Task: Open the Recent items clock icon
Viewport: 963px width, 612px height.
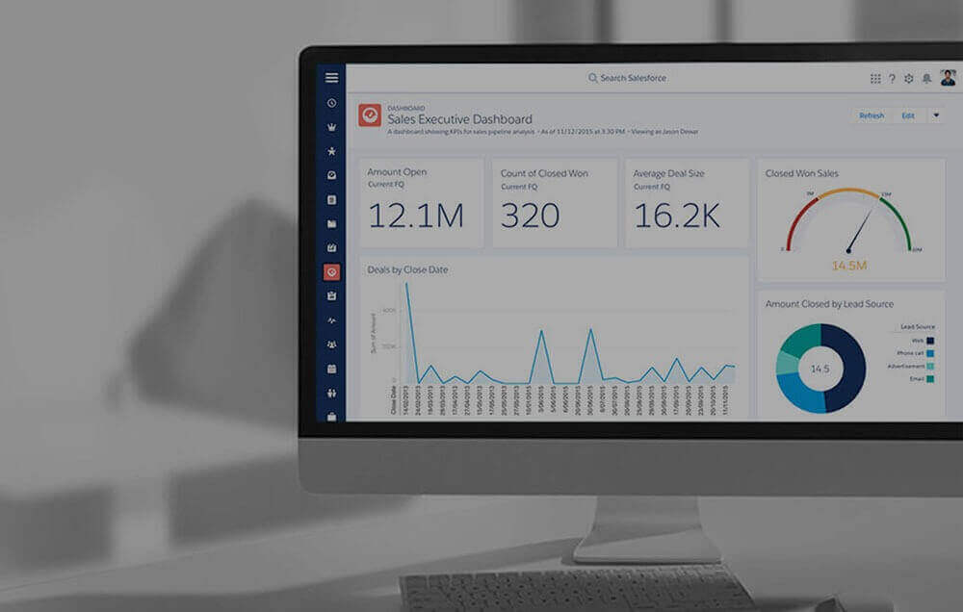Action: 331,103
